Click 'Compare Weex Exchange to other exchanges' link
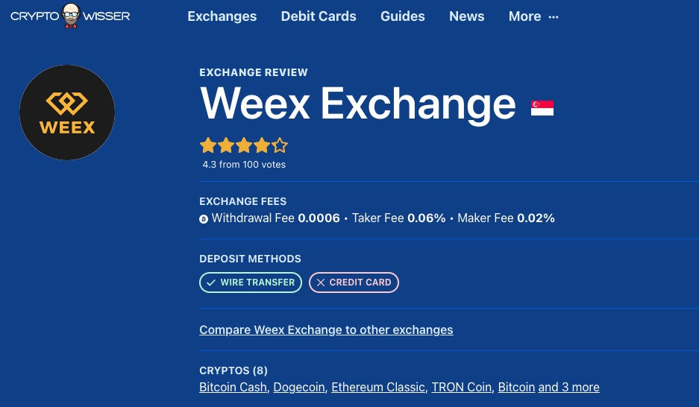Screen dimensions: 699x407 pos(326,330)
